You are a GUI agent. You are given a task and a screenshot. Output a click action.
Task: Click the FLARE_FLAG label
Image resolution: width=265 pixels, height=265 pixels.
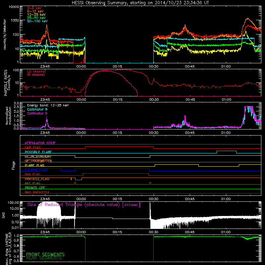34,165
